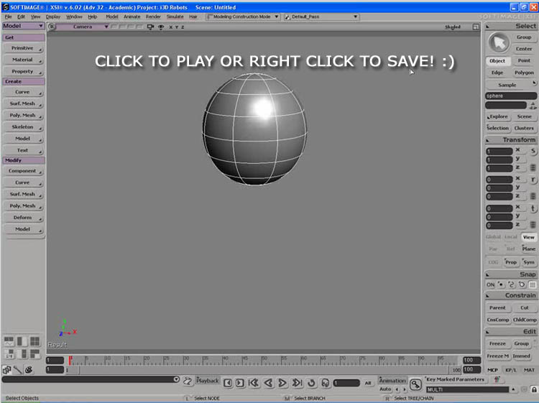Image resolution: width=539 pixels, height=403 pixels.
Task: Switch to the KP/L panel tab
Action: click(x=510, y=370)
